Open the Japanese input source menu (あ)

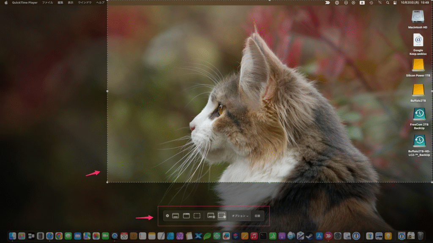coord(362,3)
